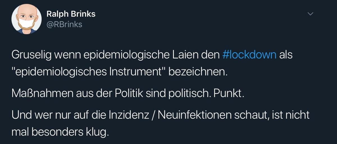Open the #lockdown hashtag link
Image resolution: width=337 pixels, height=144 pixels.
coord(249,55)
